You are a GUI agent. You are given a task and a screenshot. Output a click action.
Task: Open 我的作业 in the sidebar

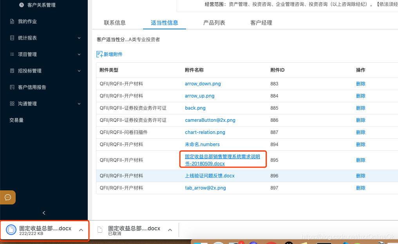[27, 21]
